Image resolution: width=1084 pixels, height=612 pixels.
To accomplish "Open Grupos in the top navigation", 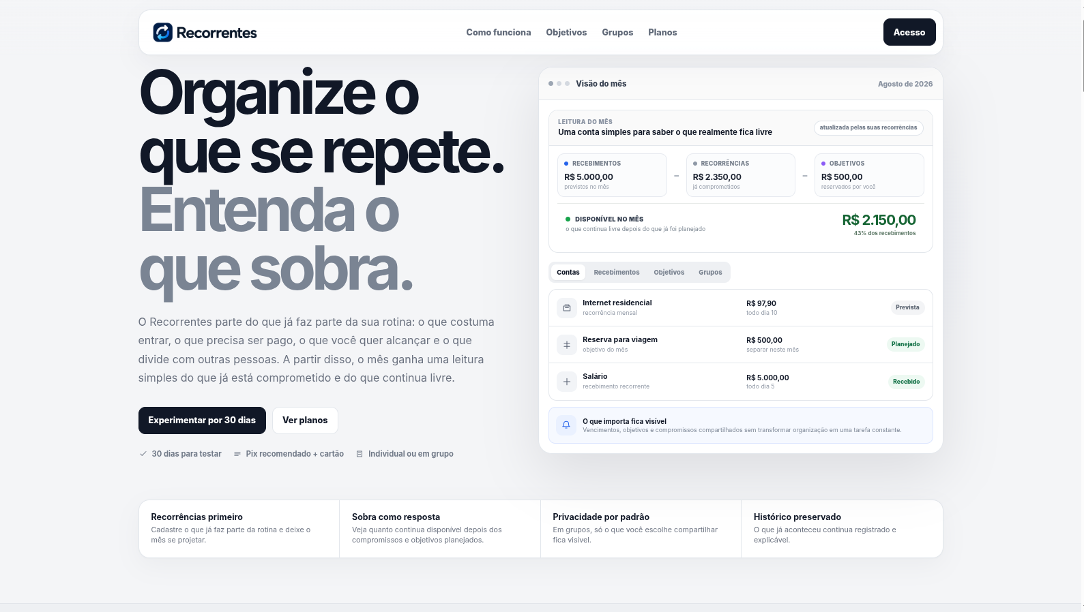I will click(617, 33).
